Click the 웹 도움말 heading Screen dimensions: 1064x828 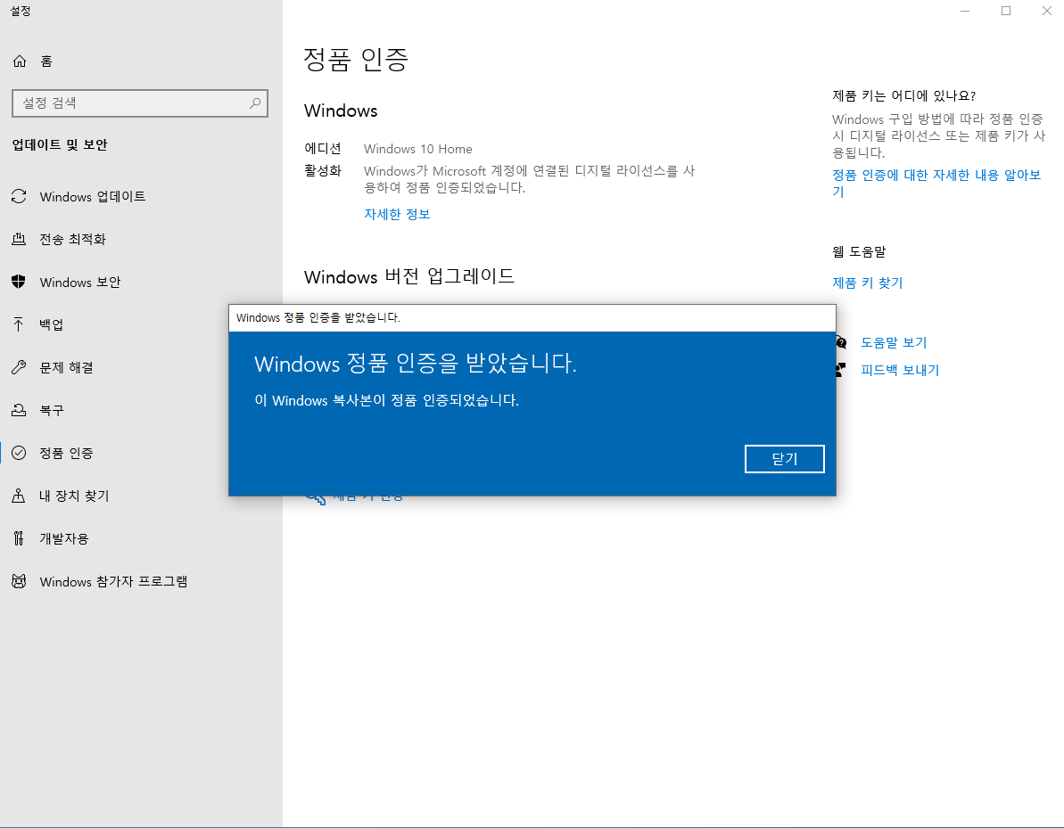click(859, 251)
